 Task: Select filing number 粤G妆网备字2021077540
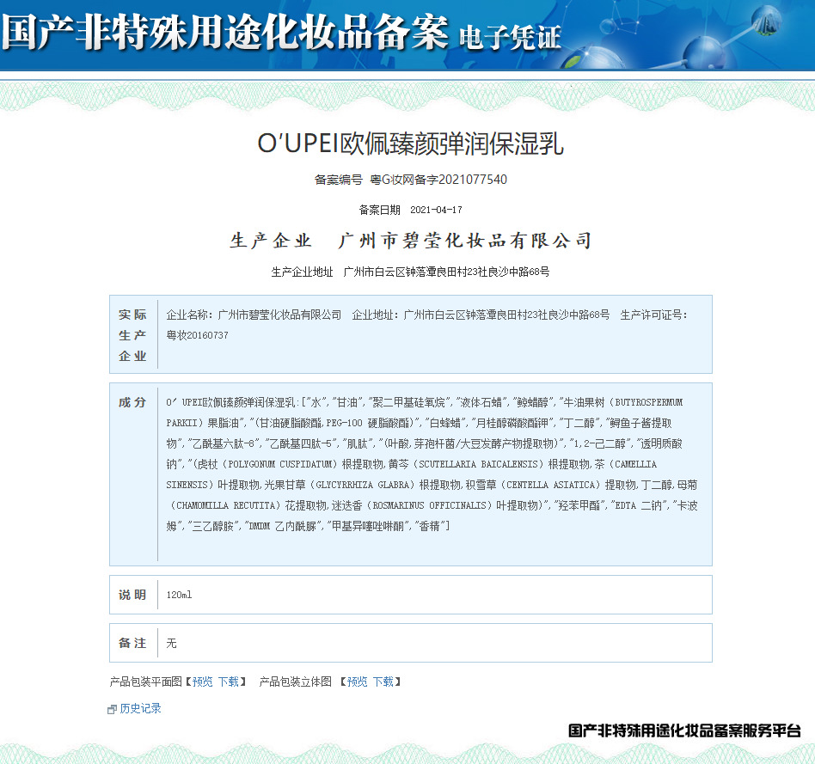coord(438,180)
